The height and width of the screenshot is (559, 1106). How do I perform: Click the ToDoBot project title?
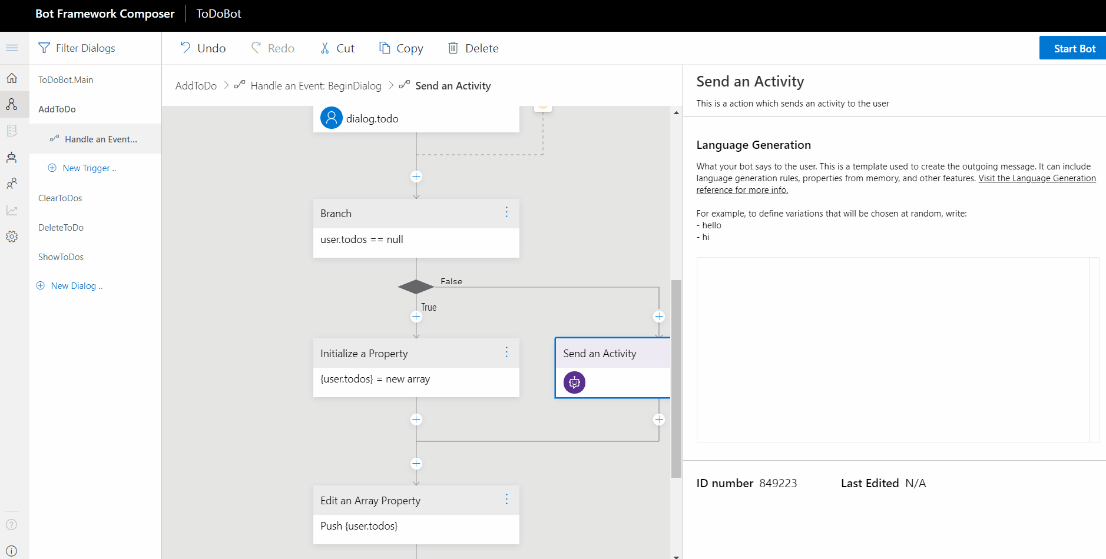(x=219, y=14)
